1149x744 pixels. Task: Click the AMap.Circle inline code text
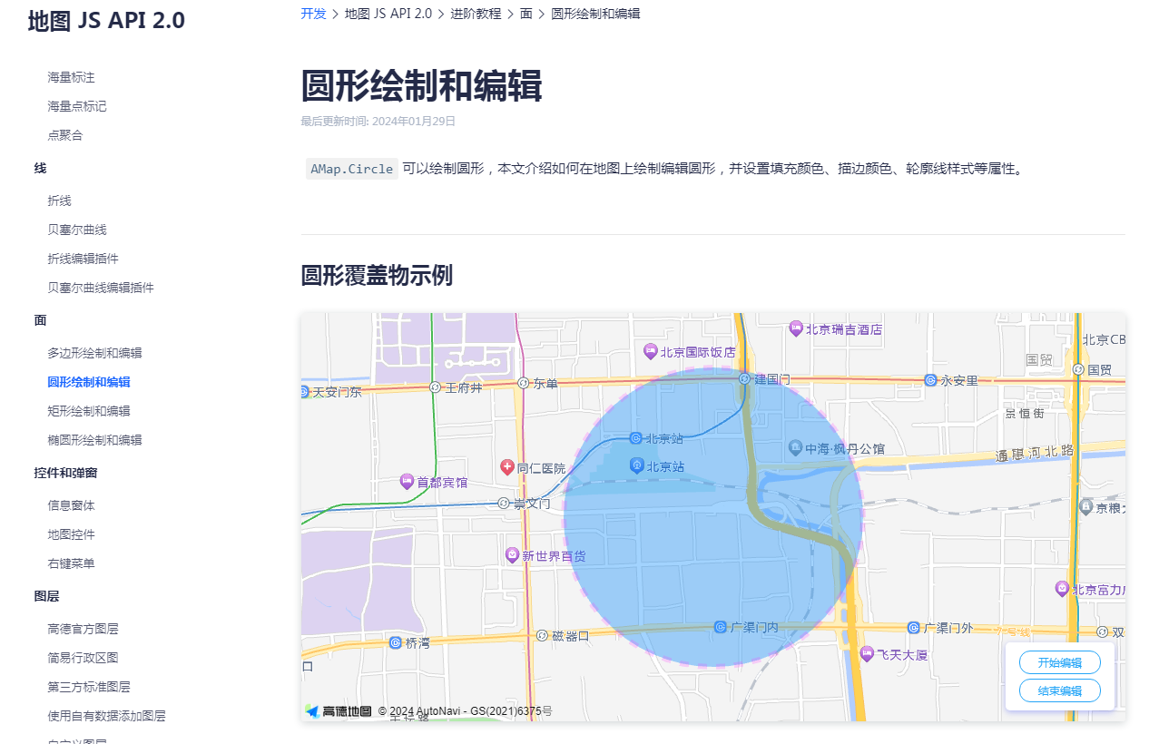(x=352, y=169)
